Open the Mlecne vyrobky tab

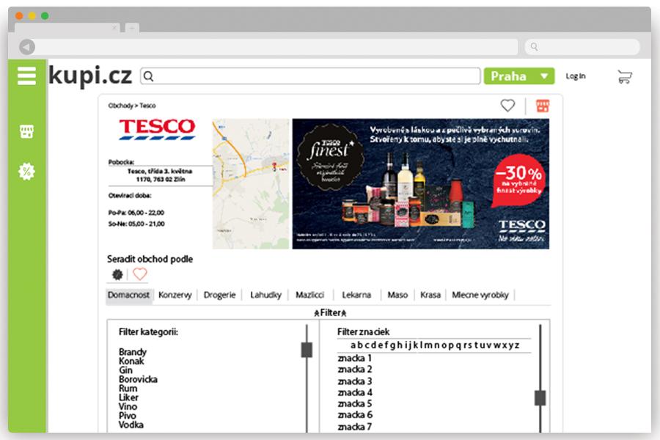(x=480, y=295)
